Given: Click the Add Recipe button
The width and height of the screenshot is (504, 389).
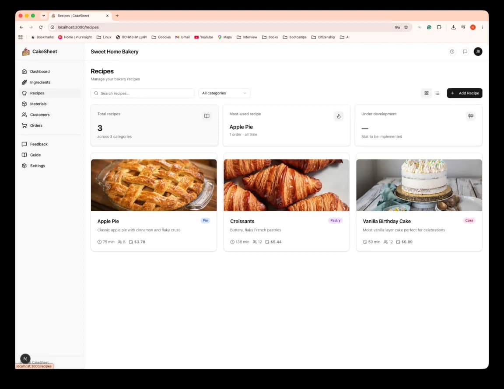Looking at the screenshot, I should pyautogui.click(x=465, y=93).
